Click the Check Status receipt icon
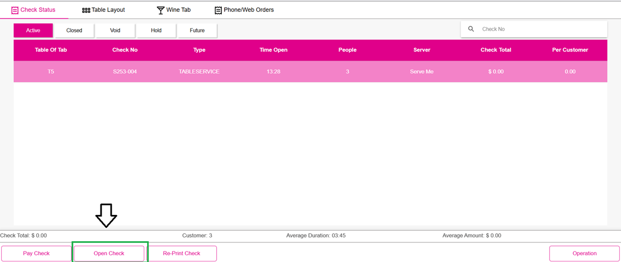Viewport: 621px width, 262px height. [15, 10]
